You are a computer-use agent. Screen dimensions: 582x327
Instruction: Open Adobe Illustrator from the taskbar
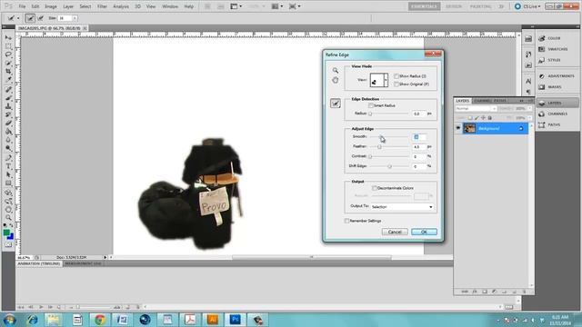point(212,320)
